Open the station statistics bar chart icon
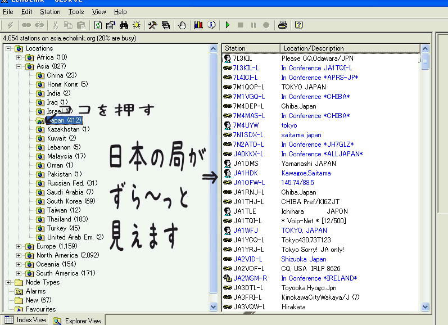 198,25
